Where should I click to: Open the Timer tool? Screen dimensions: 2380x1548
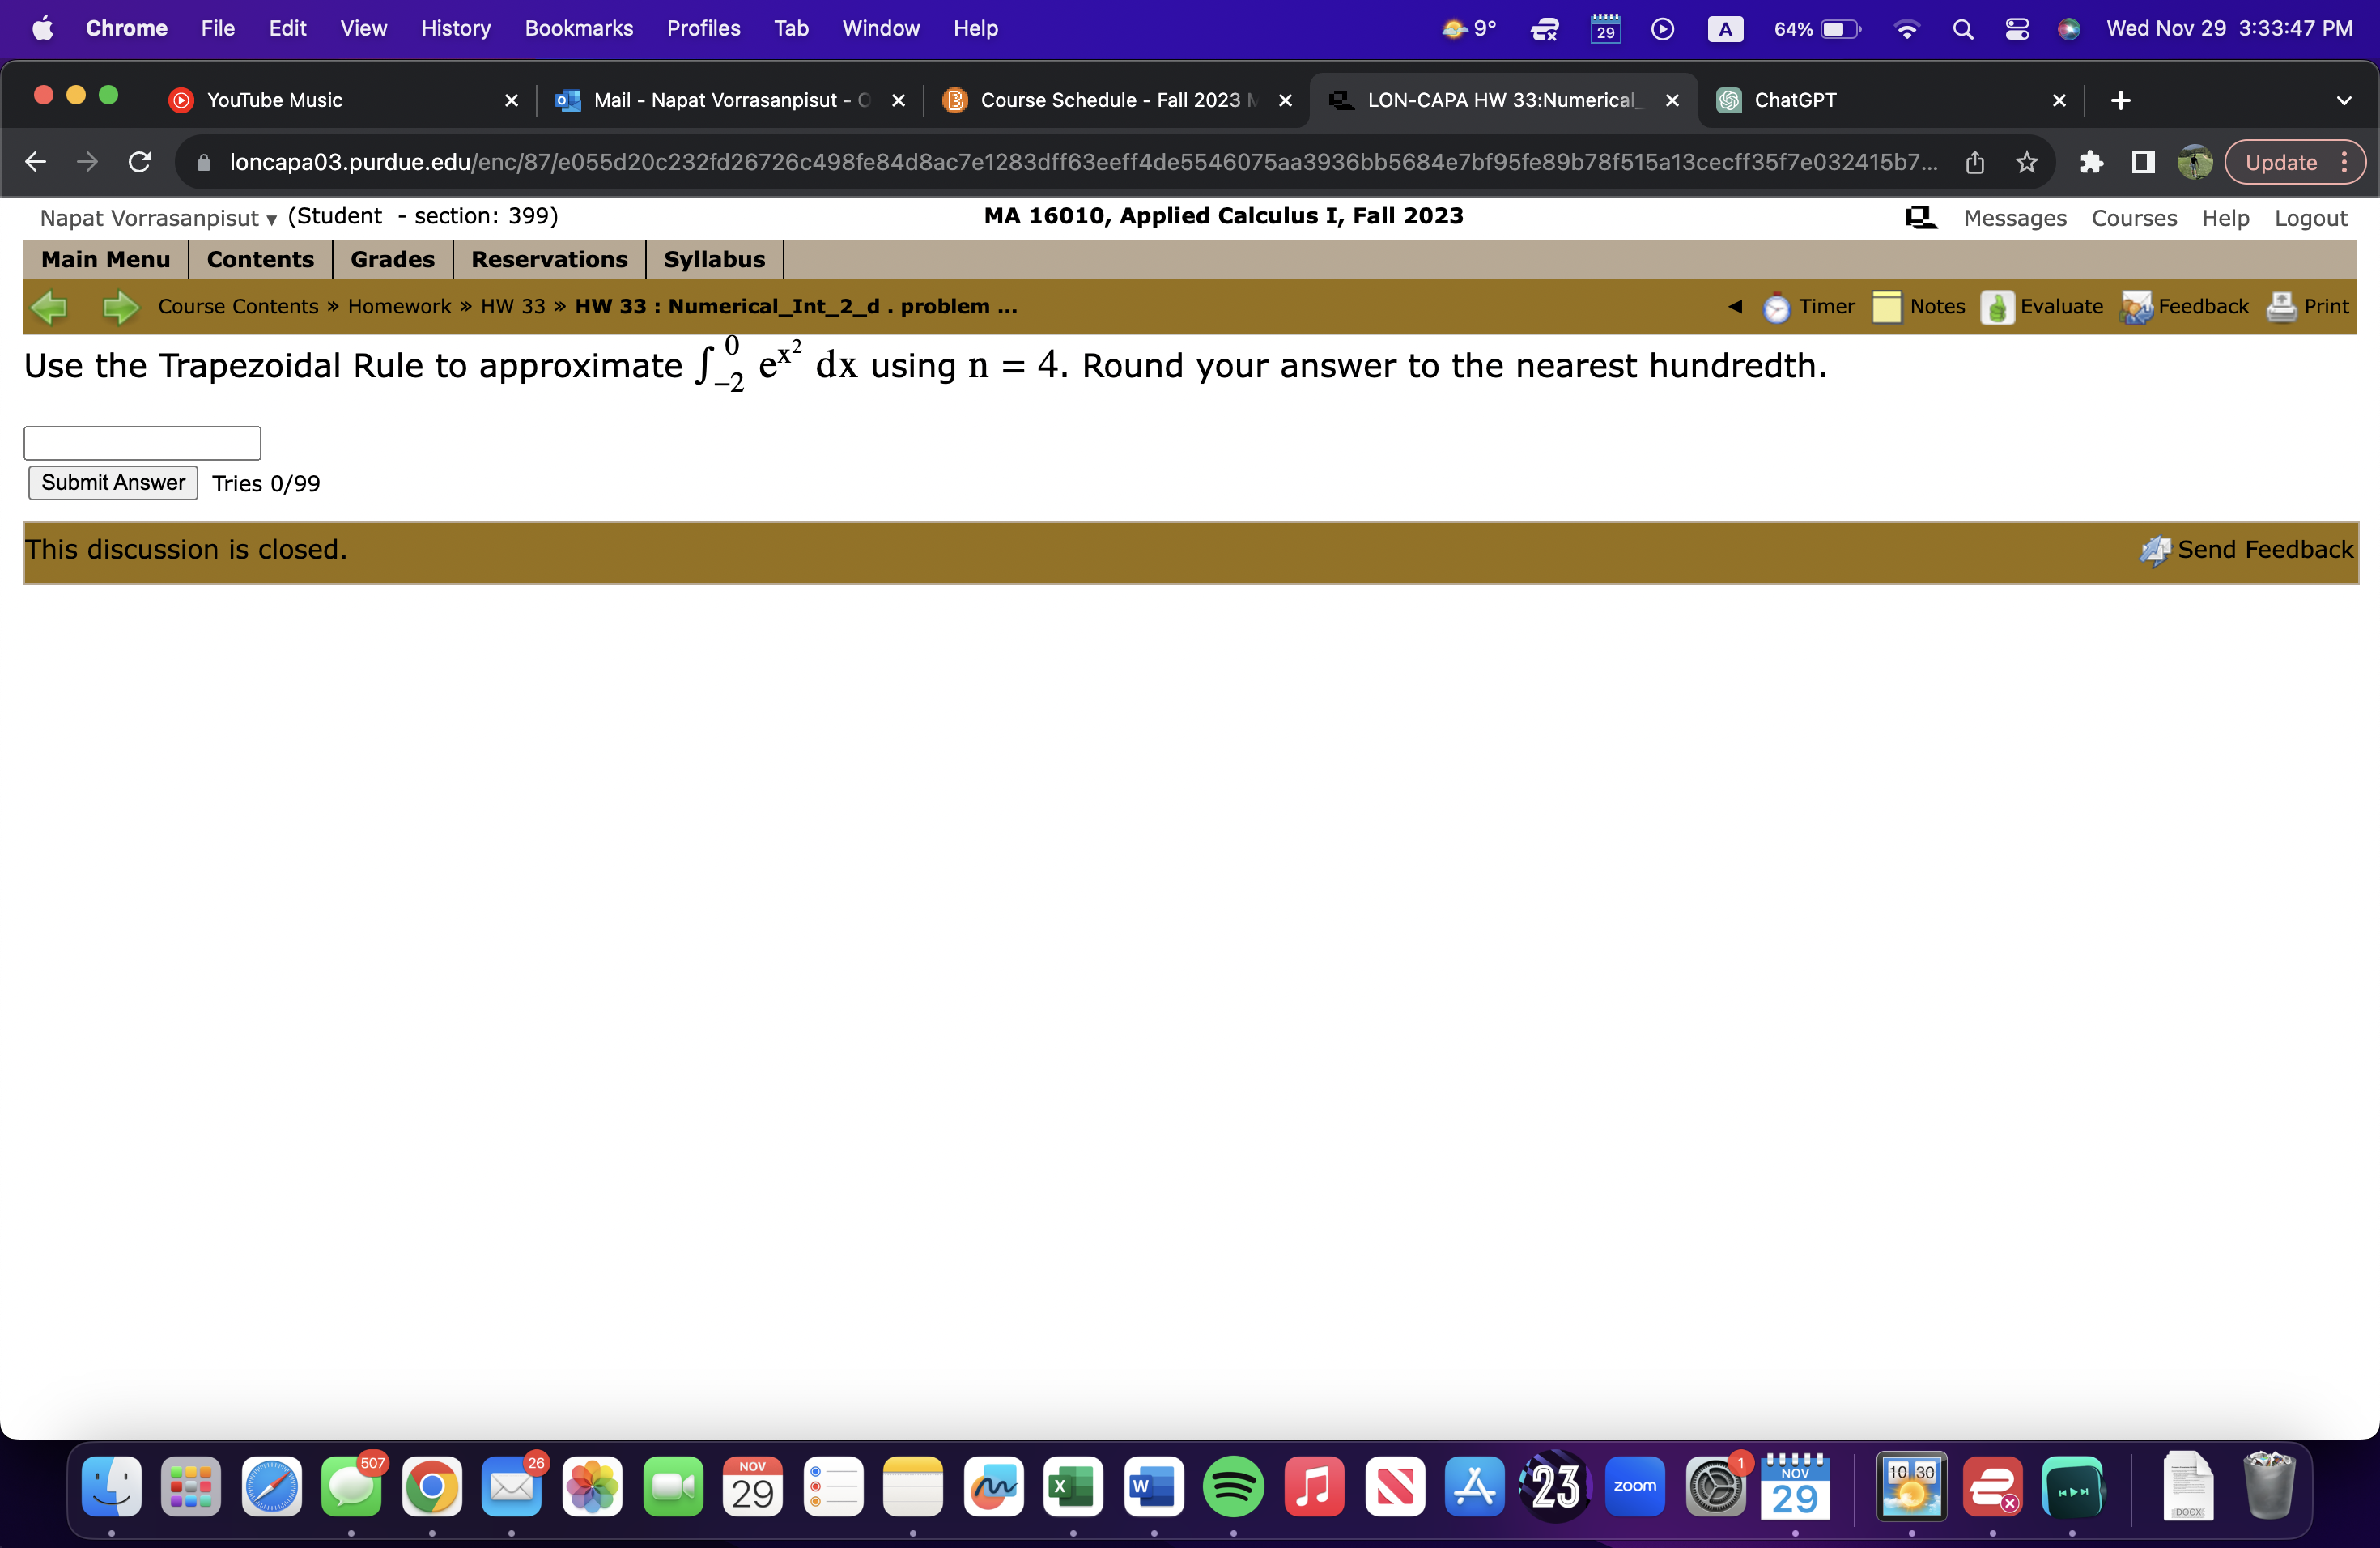pos(1777,307)
